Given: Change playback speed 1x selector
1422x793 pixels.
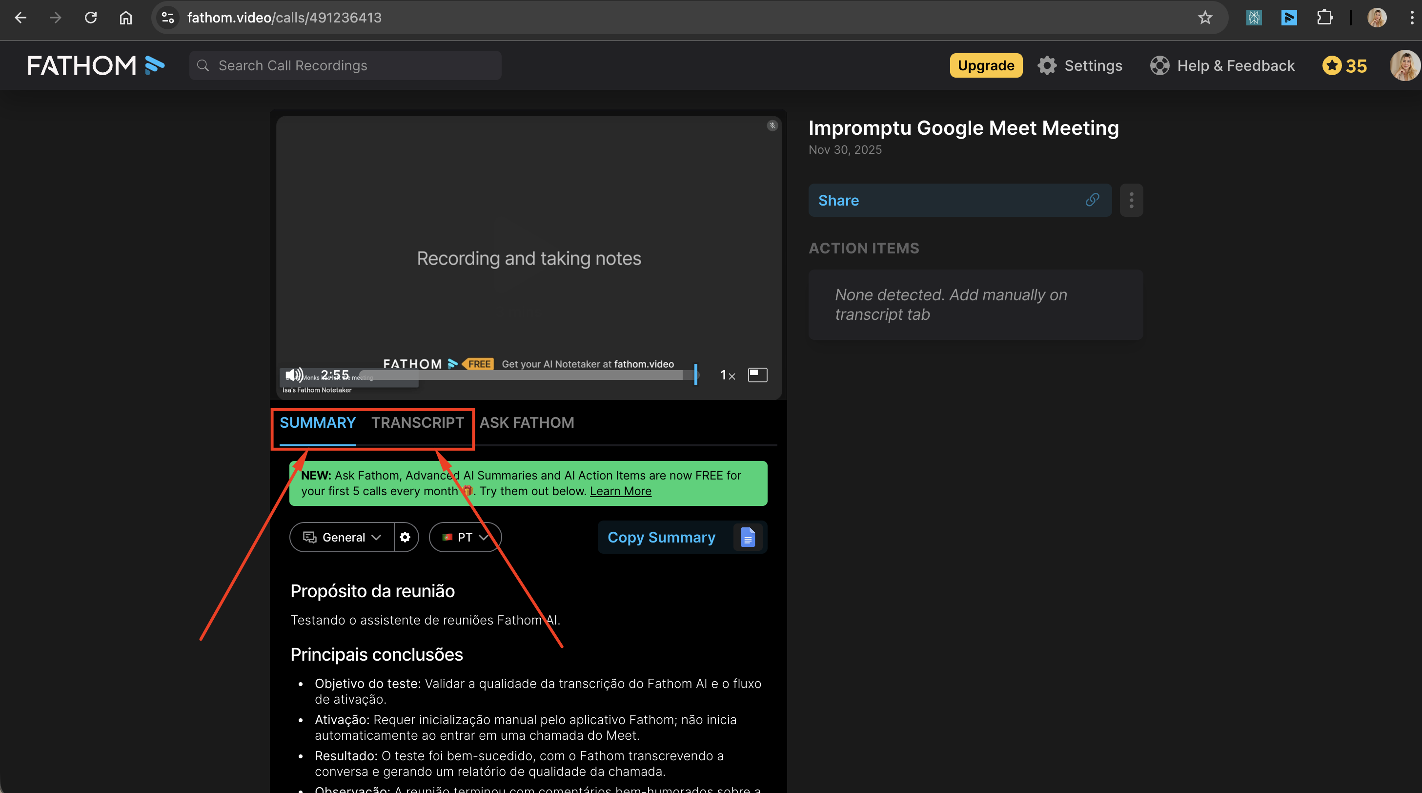Looking at the screenshot, I should click(x=728, y=376).
